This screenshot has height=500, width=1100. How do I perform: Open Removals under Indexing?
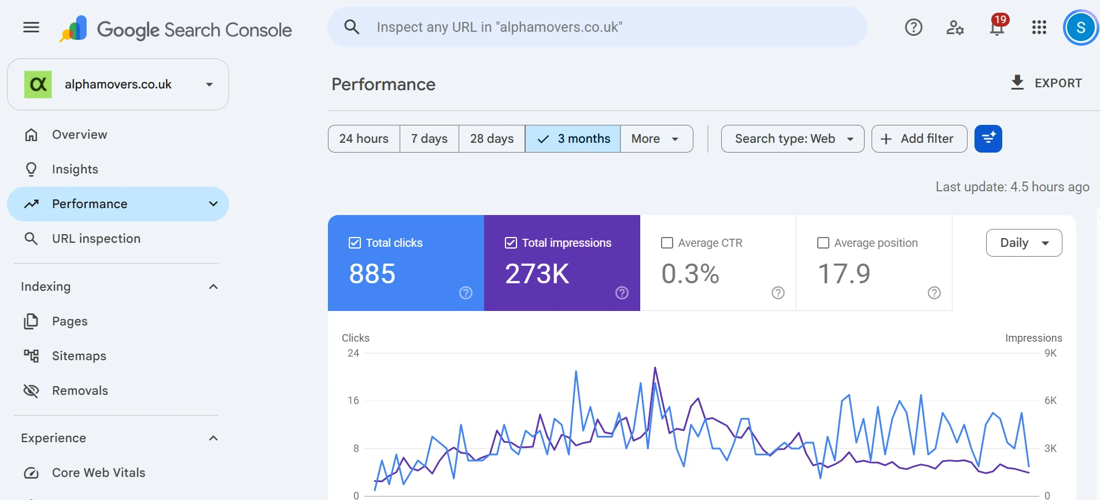coord(118,391)
